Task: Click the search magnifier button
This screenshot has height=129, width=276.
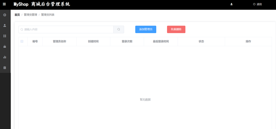Action: pyautogui.click(x=119, y=29)
